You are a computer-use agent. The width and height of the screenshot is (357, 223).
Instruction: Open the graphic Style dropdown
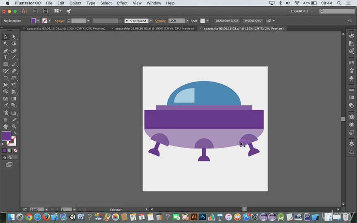point(207,21)
